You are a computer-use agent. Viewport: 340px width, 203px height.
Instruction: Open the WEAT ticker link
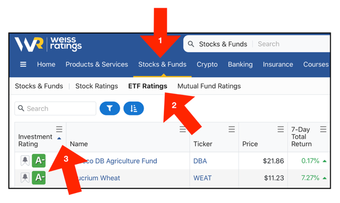(x=202, y=178)
